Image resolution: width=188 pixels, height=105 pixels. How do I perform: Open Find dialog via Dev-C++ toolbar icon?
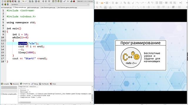(30, 1)
